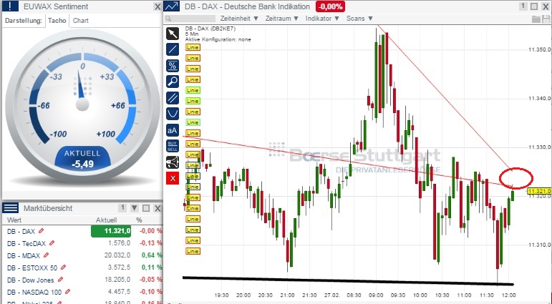Screen dimensions: 552x304
Task: Maximize the DB - DAX chart window
Action: coord(534,6)
